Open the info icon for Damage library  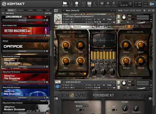(44, 51)
